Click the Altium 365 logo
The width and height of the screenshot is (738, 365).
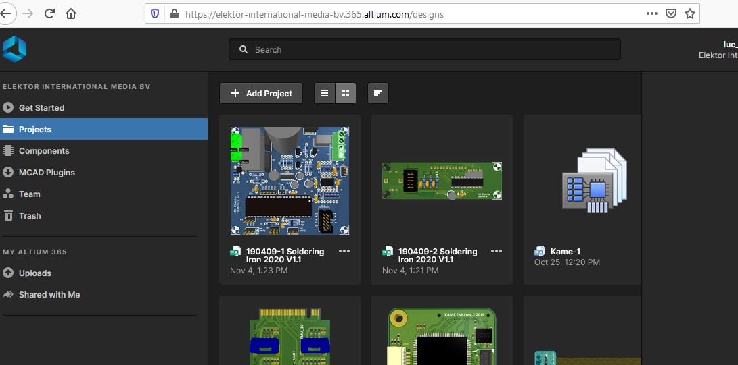14,49
